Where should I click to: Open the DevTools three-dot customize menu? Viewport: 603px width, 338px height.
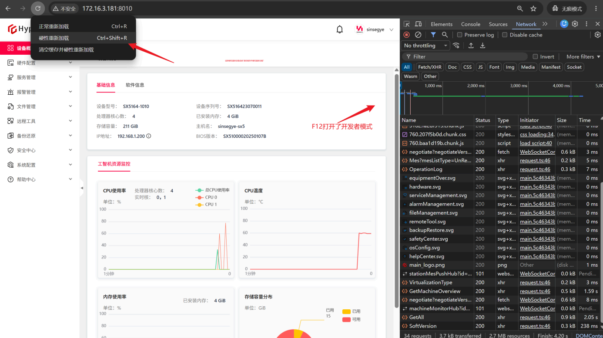click(586, 24)
